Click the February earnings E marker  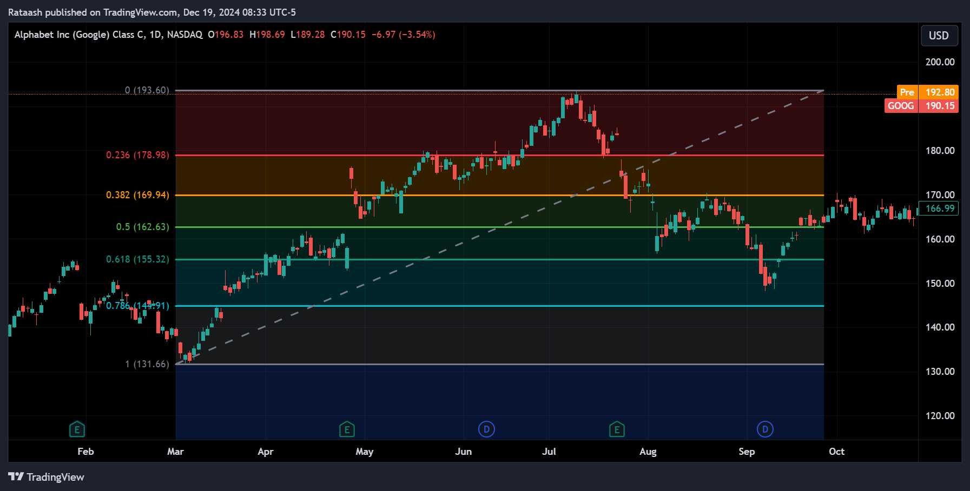tap(77, 429)
